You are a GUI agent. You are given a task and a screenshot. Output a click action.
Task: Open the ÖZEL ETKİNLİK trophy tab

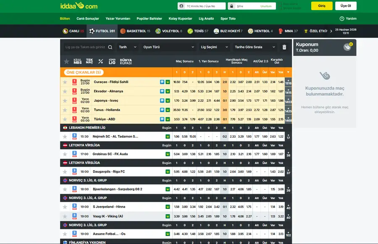tap(315, 31)
